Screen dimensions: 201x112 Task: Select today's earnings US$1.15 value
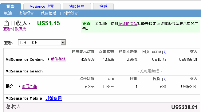(x=49, y=23)
